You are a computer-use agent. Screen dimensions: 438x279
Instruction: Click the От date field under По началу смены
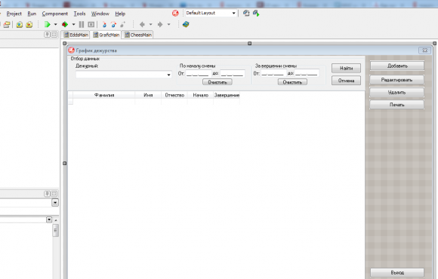click(199, 74)
